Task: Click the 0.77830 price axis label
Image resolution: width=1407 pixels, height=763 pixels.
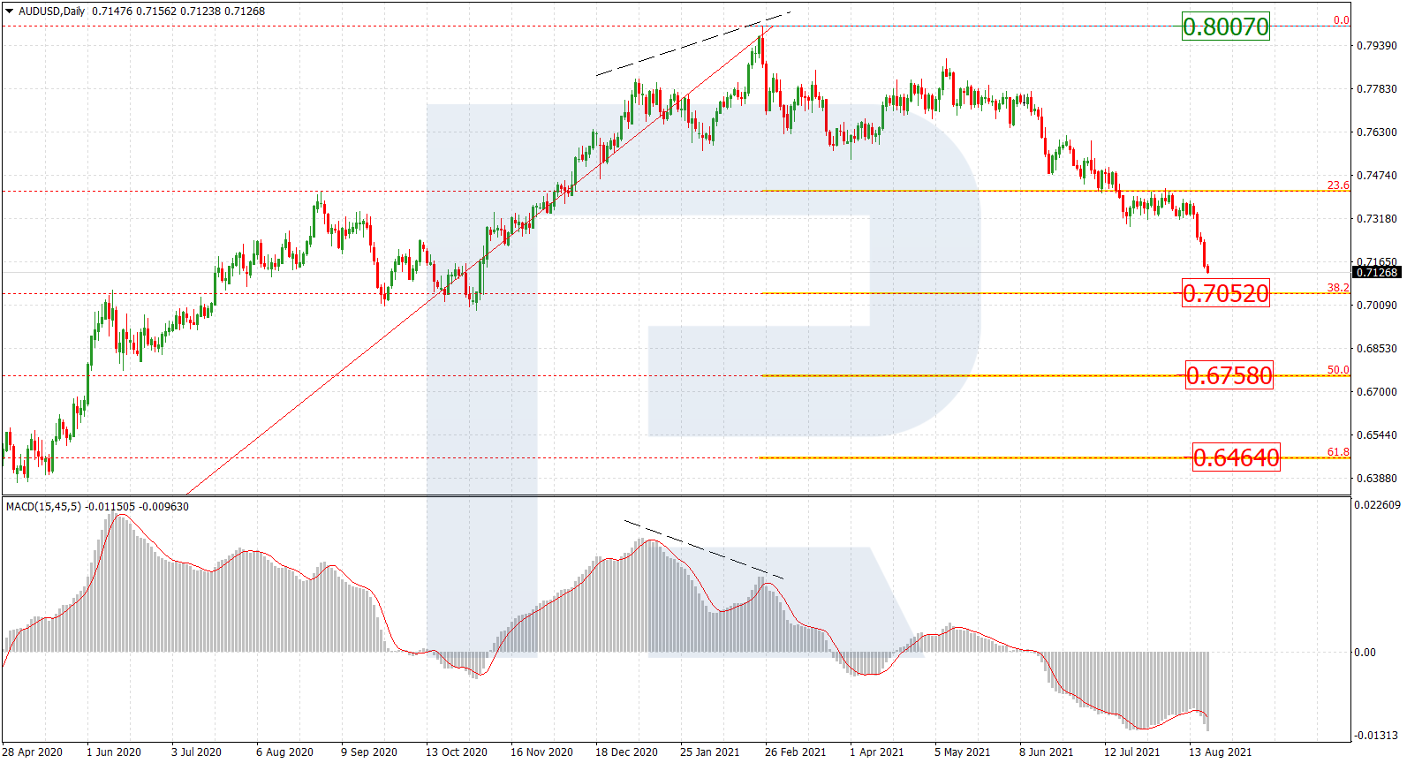Action: coord(1377,89)
